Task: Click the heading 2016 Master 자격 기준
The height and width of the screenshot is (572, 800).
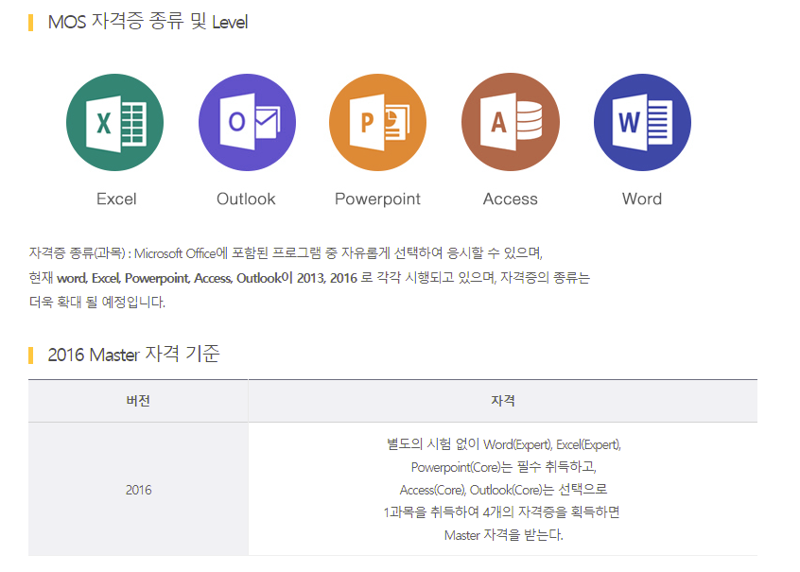Action: [x=133, y=355]
